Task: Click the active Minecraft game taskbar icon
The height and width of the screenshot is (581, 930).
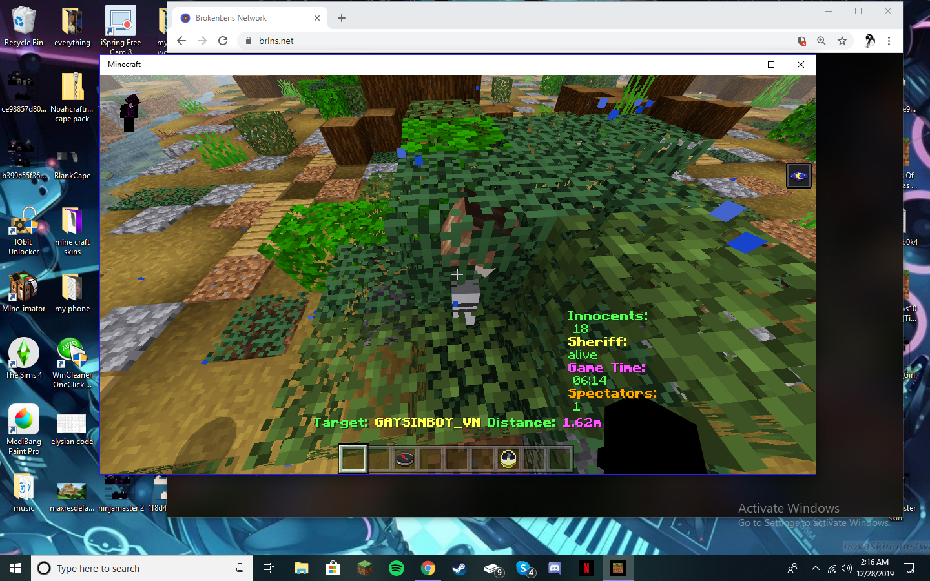Action: pyautogui.click(x=618, y=568)
